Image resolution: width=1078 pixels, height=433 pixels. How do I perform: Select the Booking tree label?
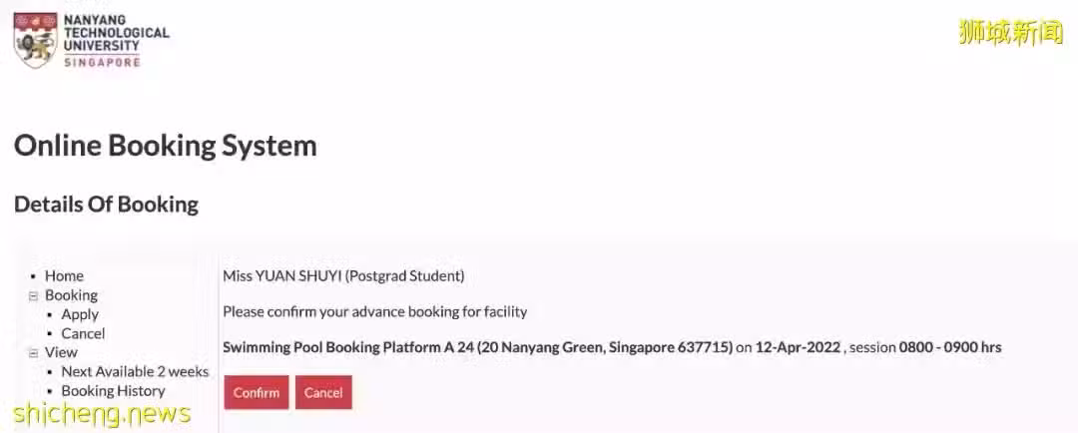coord(72,295)
